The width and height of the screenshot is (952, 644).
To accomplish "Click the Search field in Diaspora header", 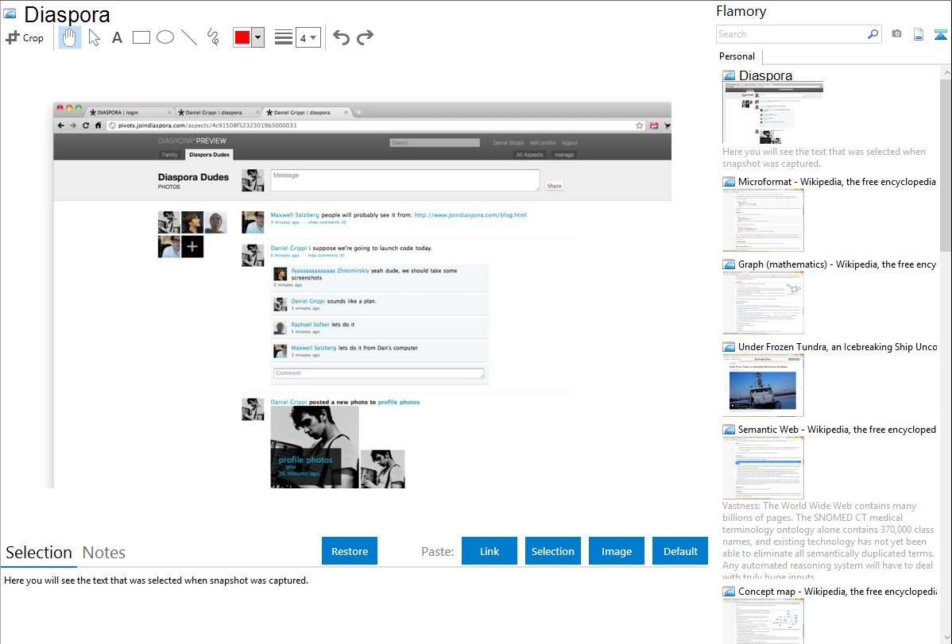I will point(435,143).
